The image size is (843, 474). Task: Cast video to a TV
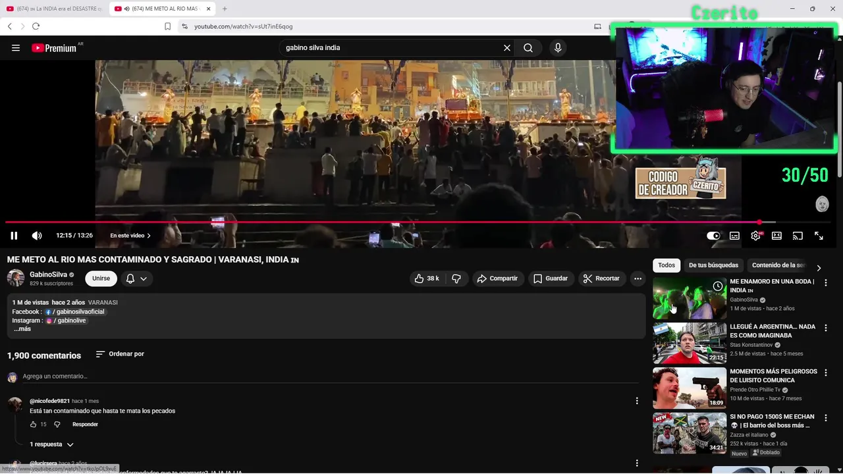(x=798, y=236)
